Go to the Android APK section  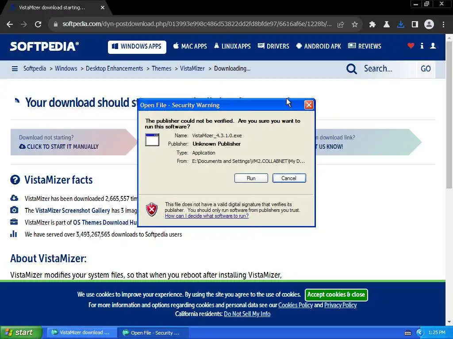coord(319,46)
